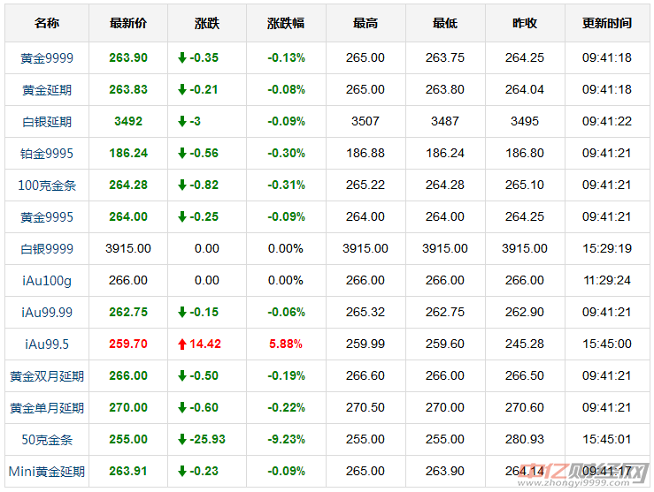Open the 黄金双月延期 link
Viewport: 654px width, 492px height.
(x=47, y=376)
